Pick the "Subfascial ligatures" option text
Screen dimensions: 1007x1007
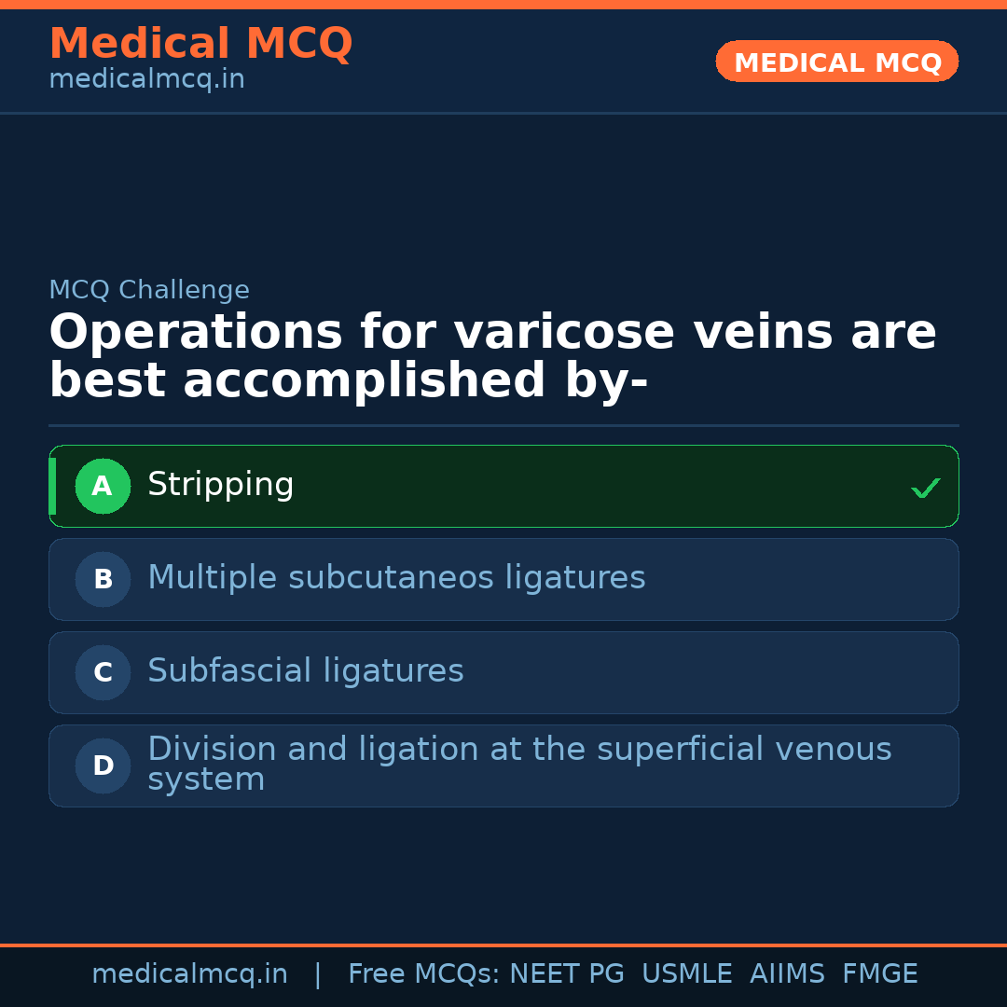(305, 671)
